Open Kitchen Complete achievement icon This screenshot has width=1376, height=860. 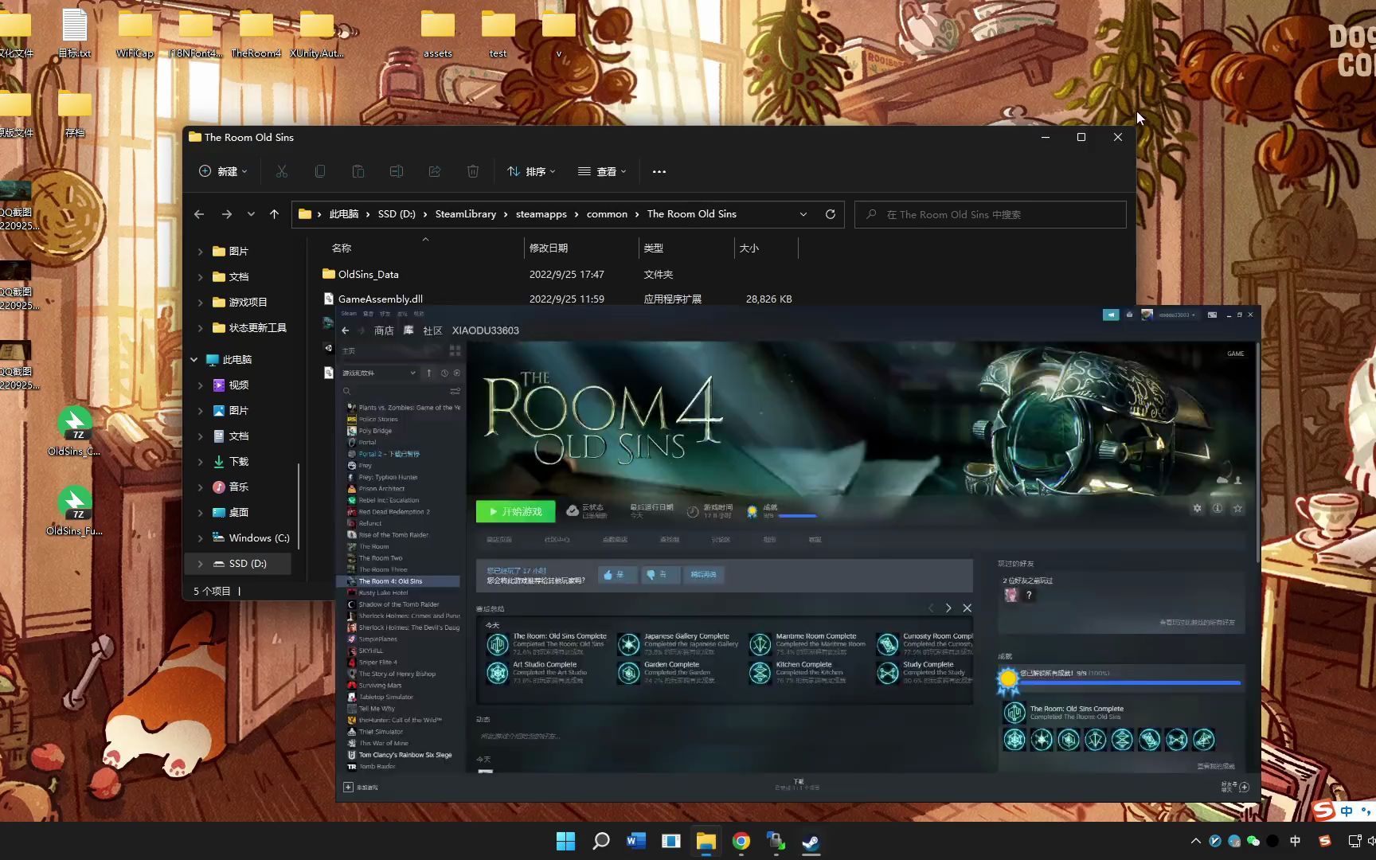[760, 673]
